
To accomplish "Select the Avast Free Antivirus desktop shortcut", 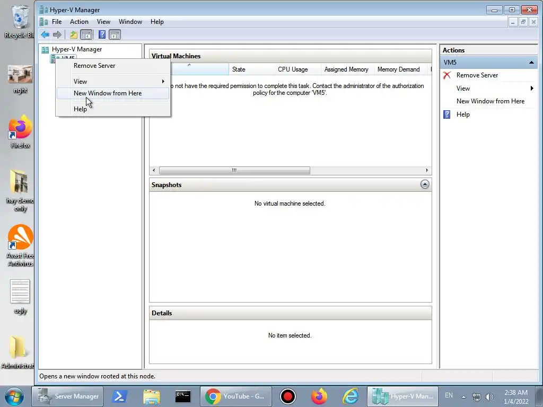I will pos(20,245).
